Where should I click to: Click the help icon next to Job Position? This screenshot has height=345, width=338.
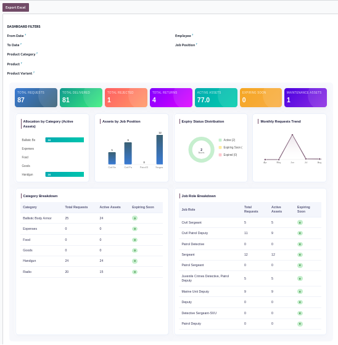197,44
